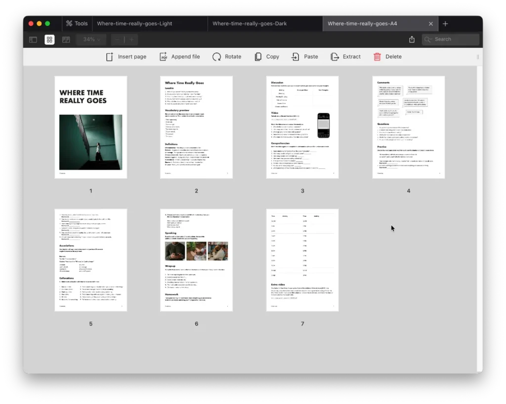Open the Tools menu

pos(77,24)
